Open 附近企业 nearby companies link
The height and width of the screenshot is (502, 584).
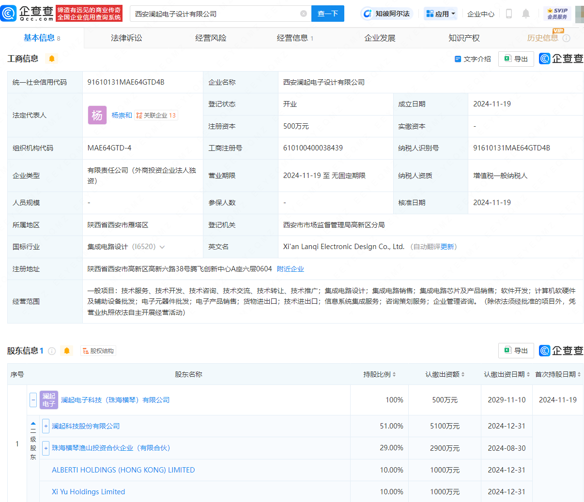(291, 269)
